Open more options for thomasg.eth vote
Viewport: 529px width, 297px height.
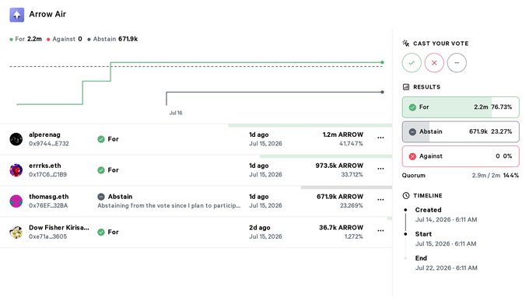coord(380,200)
